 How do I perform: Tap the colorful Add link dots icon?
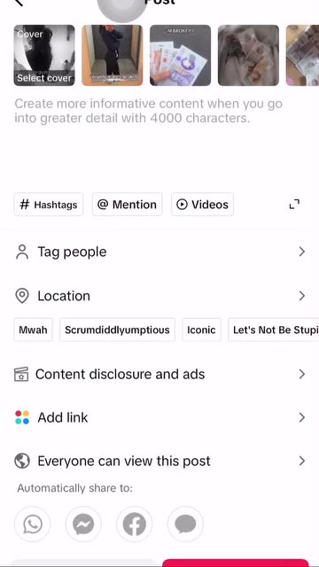tap(22, 417)
